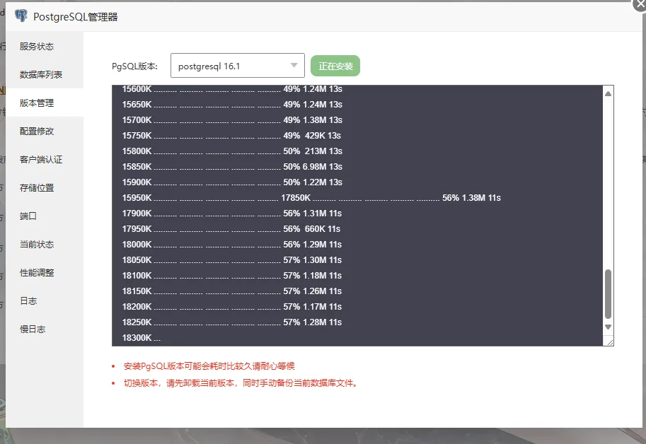Viewport: 646px width, 444px height.
Task: Select log line starting with 18000K
Action: (232, 245)
